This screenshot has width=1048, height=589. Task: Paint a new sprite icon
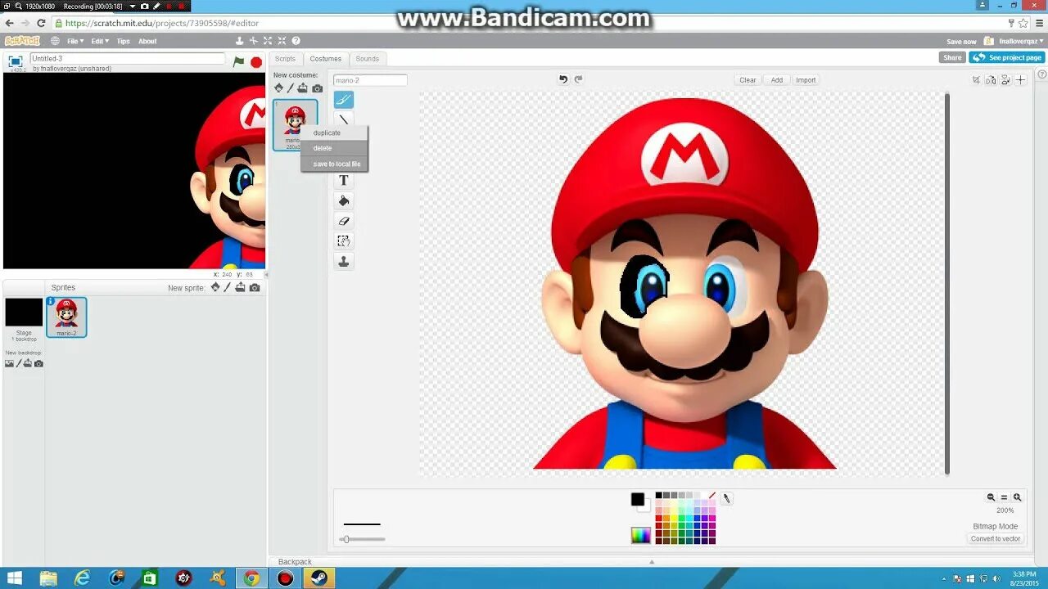click(x=228, y=288)
